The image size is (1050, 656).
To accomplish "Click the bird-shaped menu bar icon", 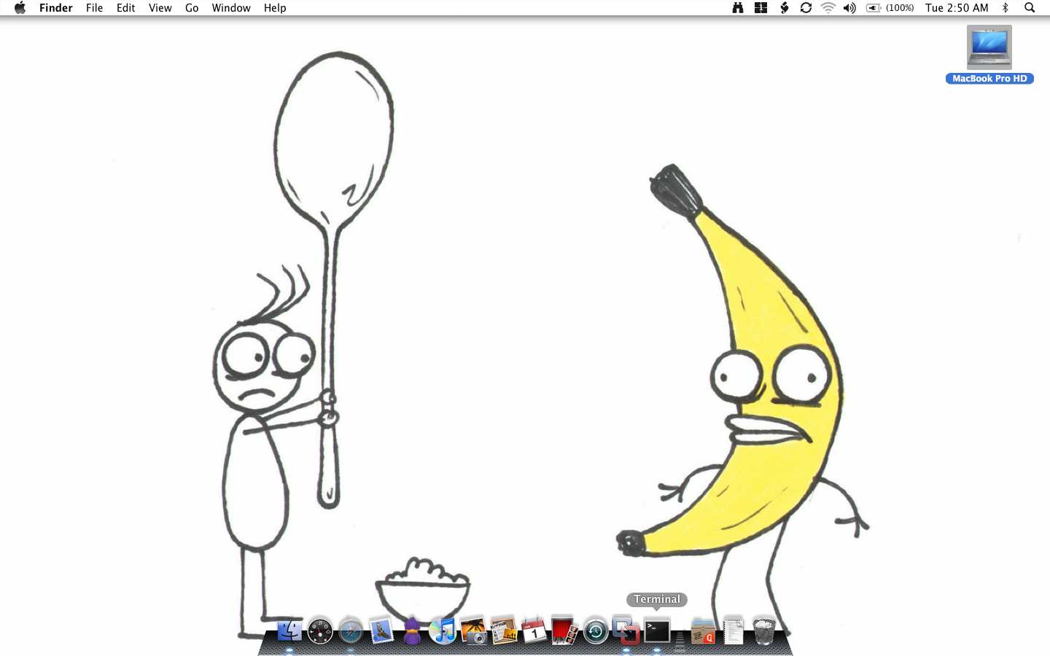I will click(784, 8).
